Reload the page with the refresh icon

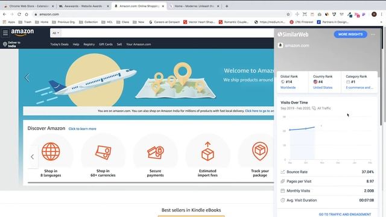click(19, 14)
